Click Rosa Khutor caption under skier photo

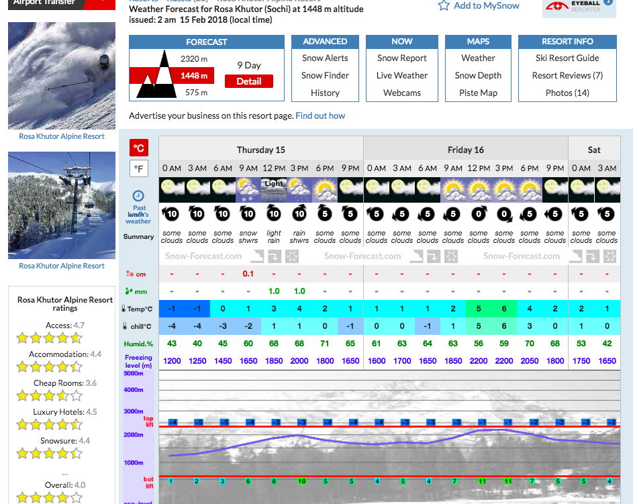(x=62, y=136)
